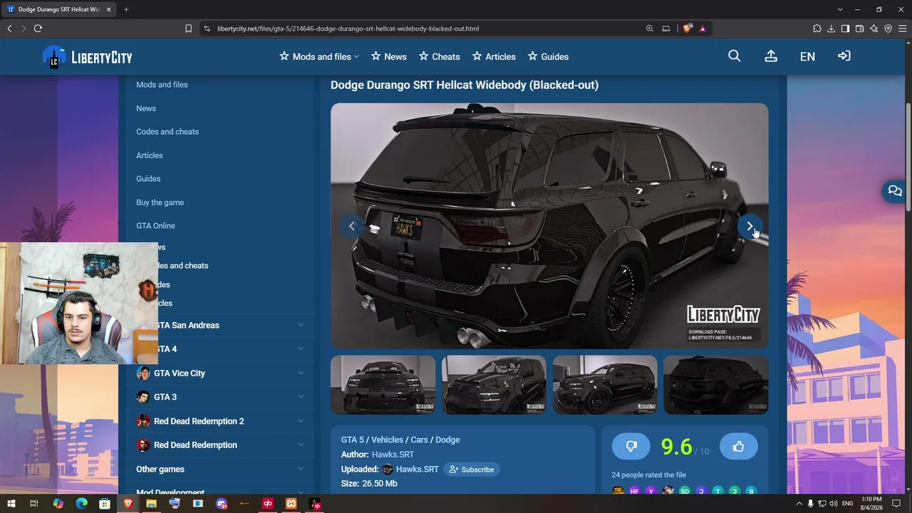This screenshot has height=513, width=912.
Task: Open the Hawks.SRT author link
Action: (x=393, y=455)
